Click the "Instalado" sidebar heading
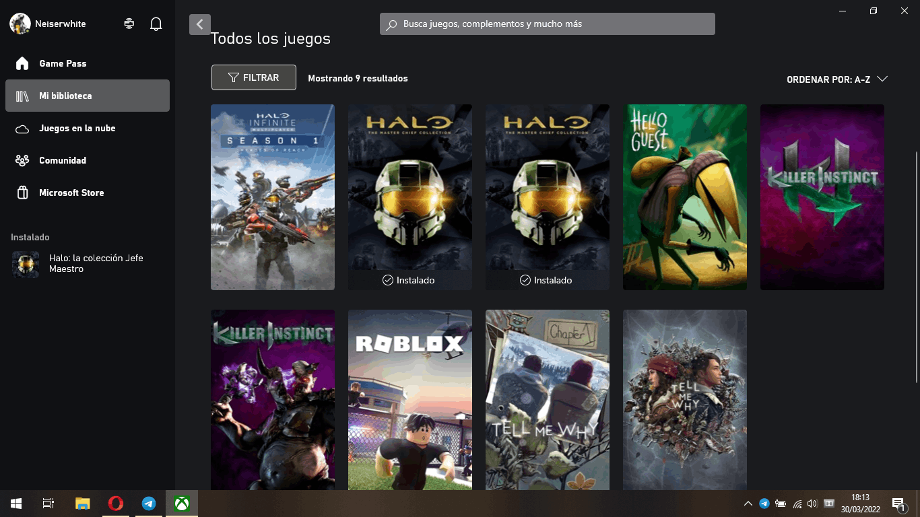920x517 pixels. coord(30,238)
